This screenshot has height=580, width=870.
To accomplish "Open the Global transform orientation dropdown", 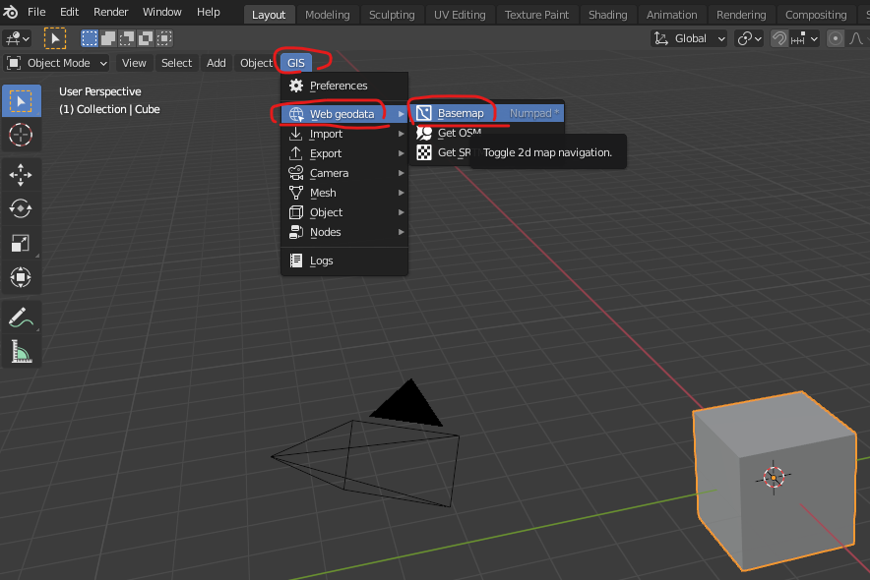I will click(x=689, y=38).
